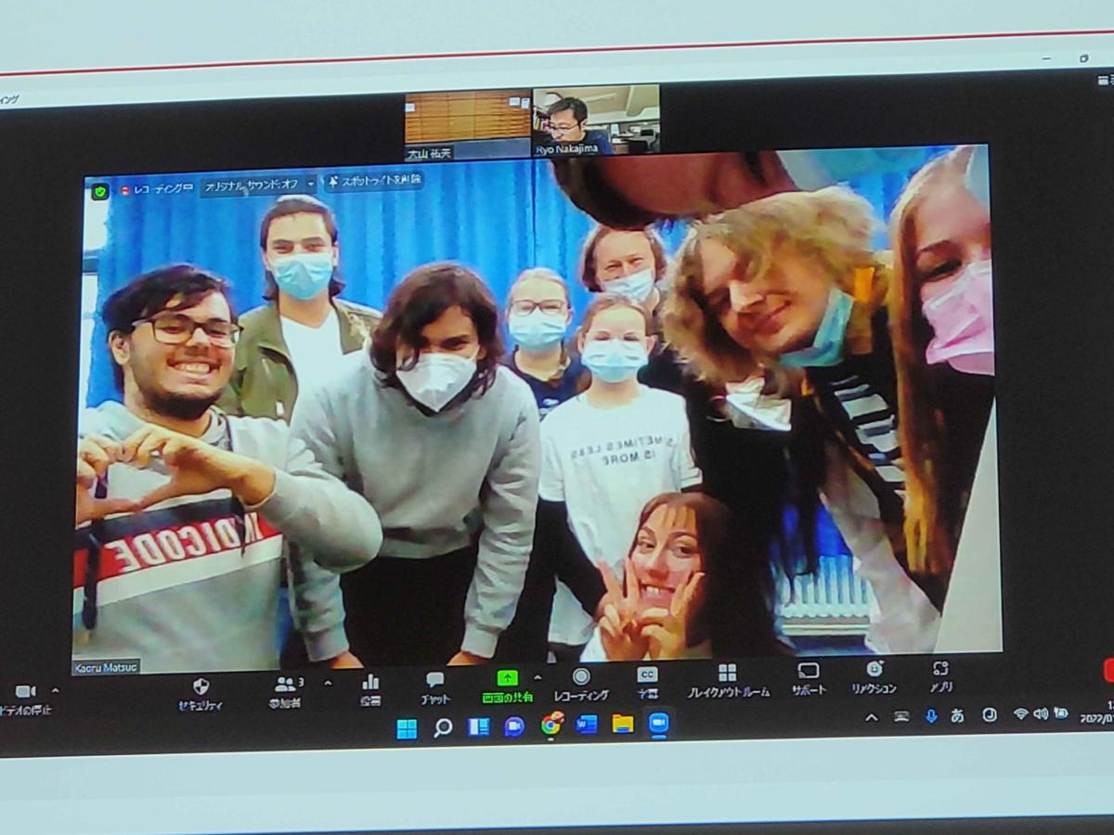Select Ryo Nakajima's video thumbnail
Image resolution: width=1114 pixels, height=835 pixels.
(596, 120)
